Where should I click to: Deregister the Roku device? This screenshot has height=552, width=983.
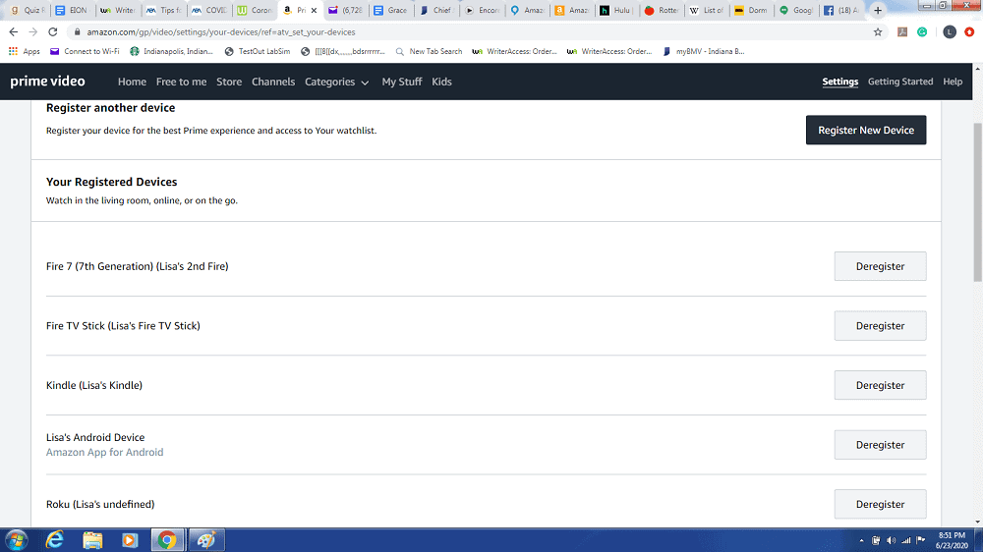tap(880, 505)
